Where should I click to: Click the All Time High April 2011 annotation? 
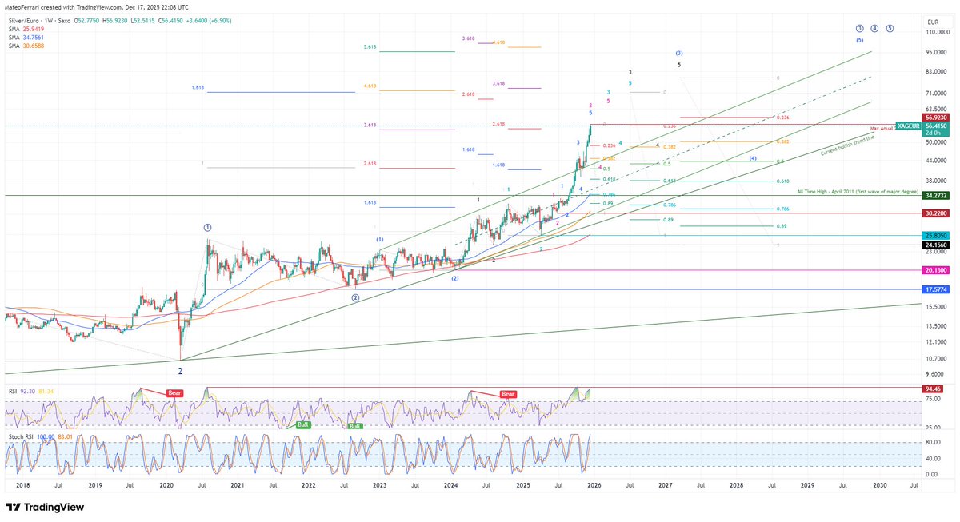pos(856,192)
